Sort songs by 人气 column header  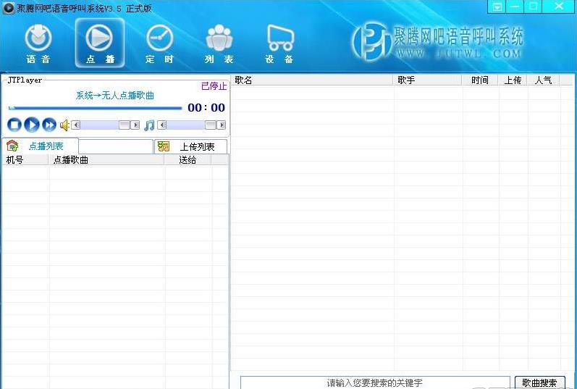pos(543,80)
